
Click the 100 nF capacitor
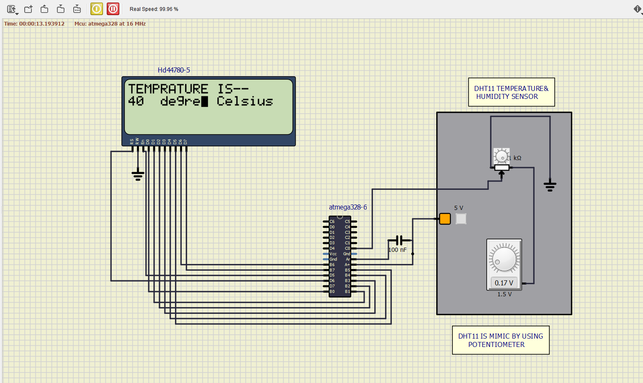(400, 240)
